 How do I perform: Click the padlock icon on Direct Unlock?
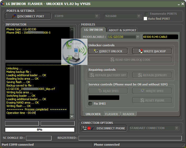tap(96, 51)
